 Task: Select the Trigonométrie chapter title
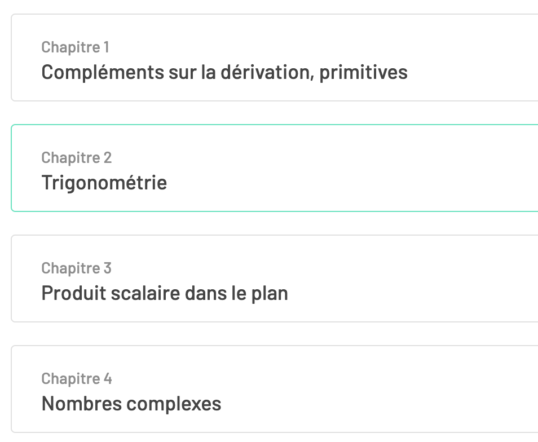click(104, 183)
